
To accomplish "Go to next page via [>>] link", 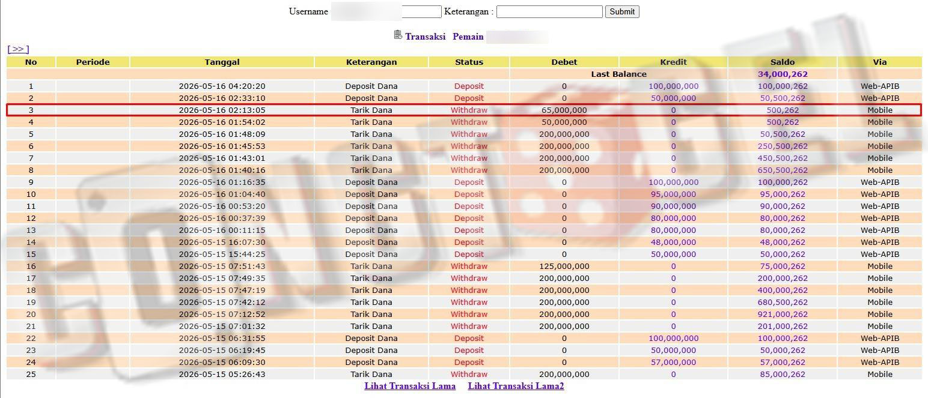I will (x=18, y=49).
